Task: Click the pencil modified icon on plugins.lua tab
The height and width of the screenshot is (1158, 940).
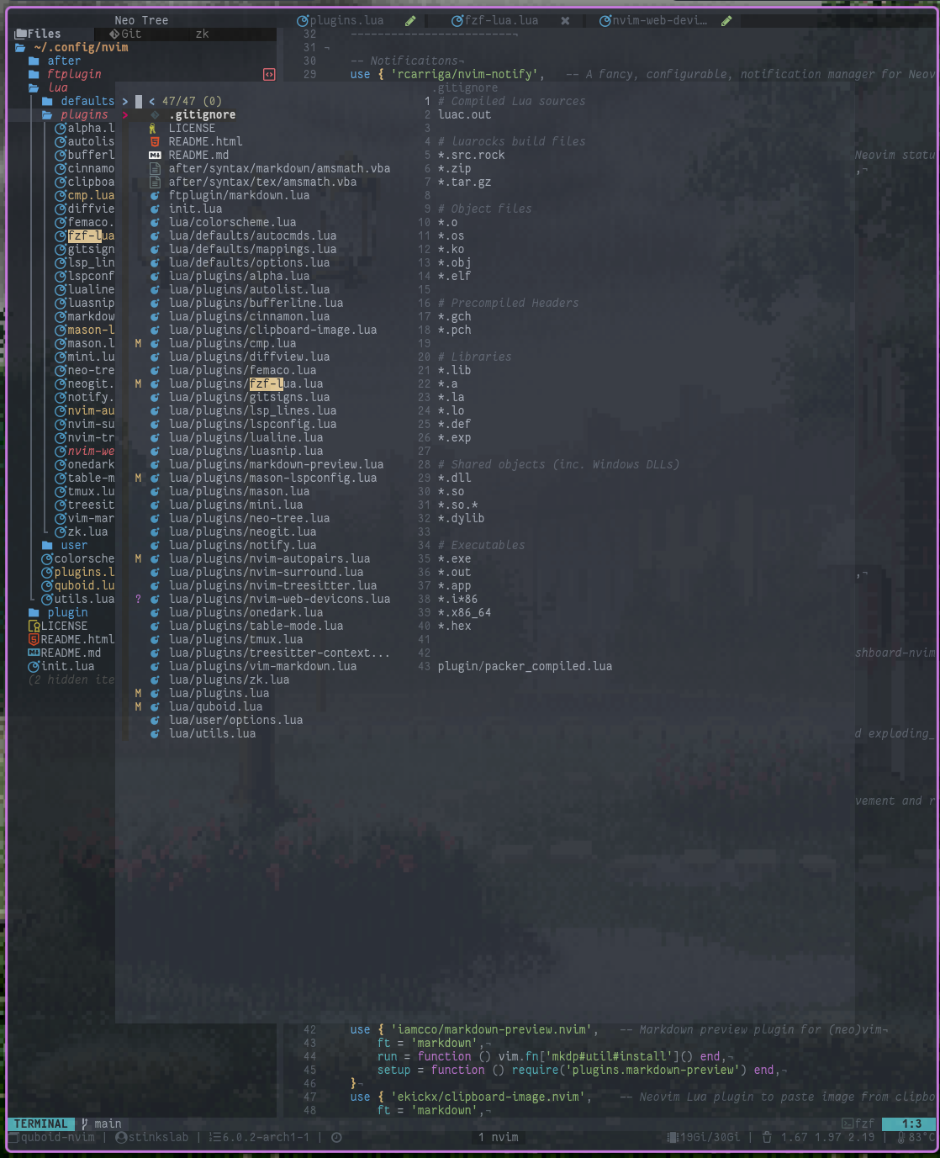Action: click(409, 20)
